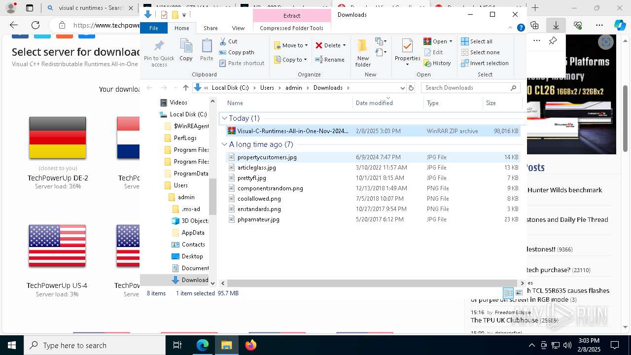Select AppData folder in navigation tree

[x=193, y=233]
